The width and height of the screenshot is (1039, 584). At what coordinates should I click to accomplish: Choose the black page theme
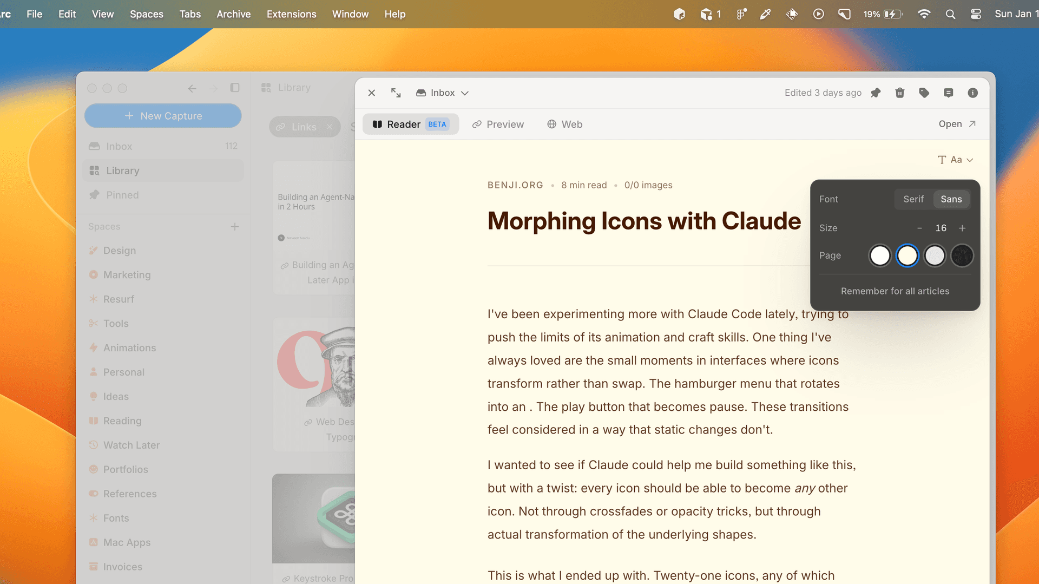(x=962, y=255)
